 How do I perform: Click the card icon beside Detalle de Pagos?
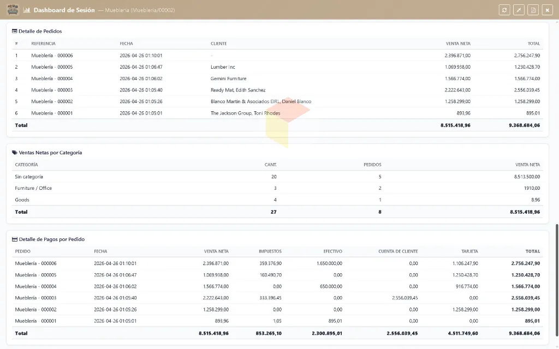click(15, 239)
